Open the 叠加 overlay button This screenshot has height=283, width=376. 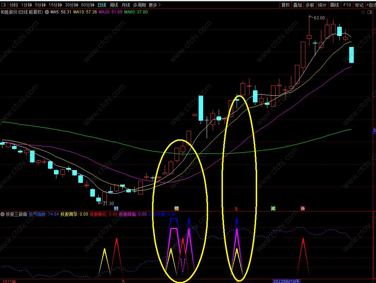[298, 5]
